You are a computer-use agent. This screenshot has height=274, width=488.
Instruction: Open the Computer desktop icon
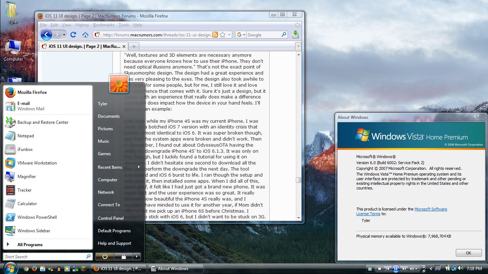point(13,50)
